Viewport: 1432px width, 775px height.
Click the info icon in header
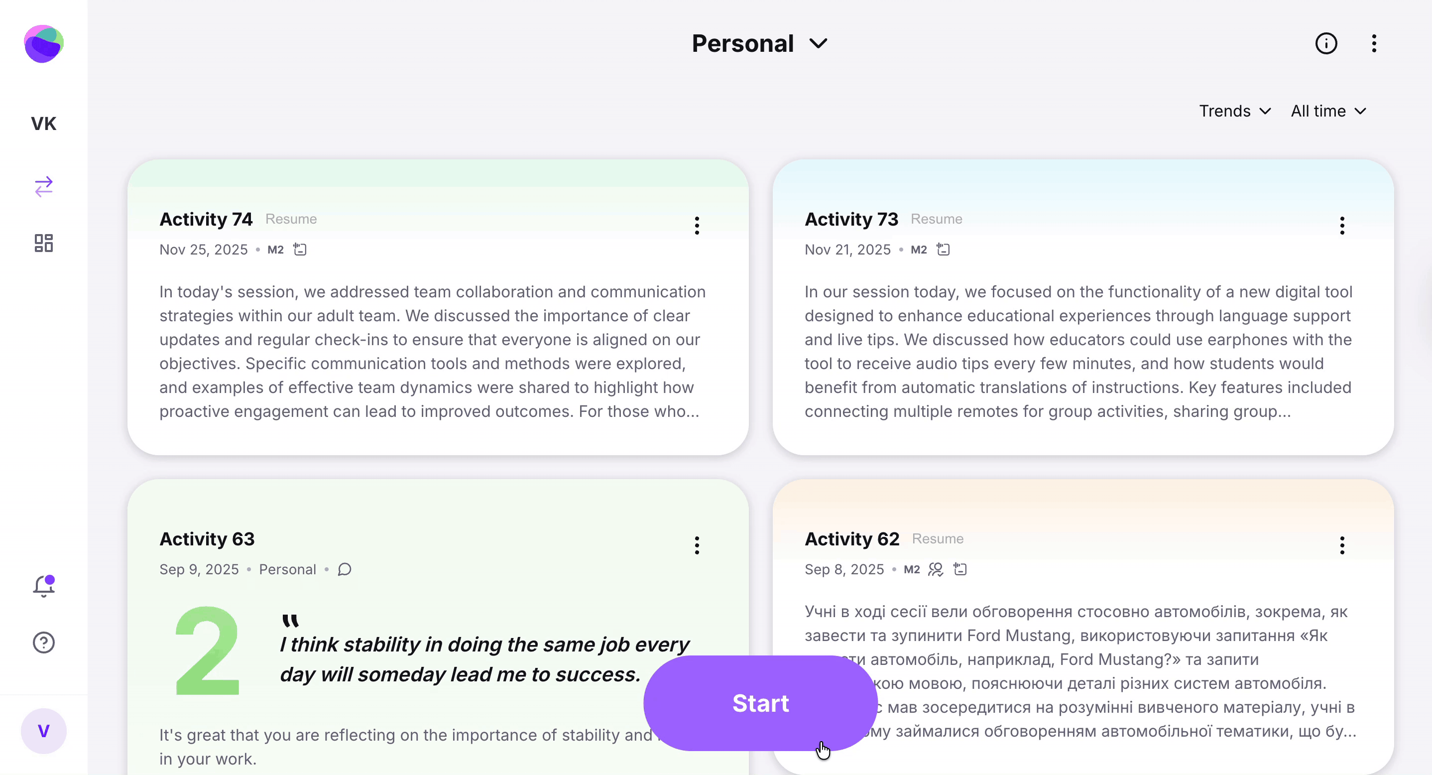pos(1326,43)
